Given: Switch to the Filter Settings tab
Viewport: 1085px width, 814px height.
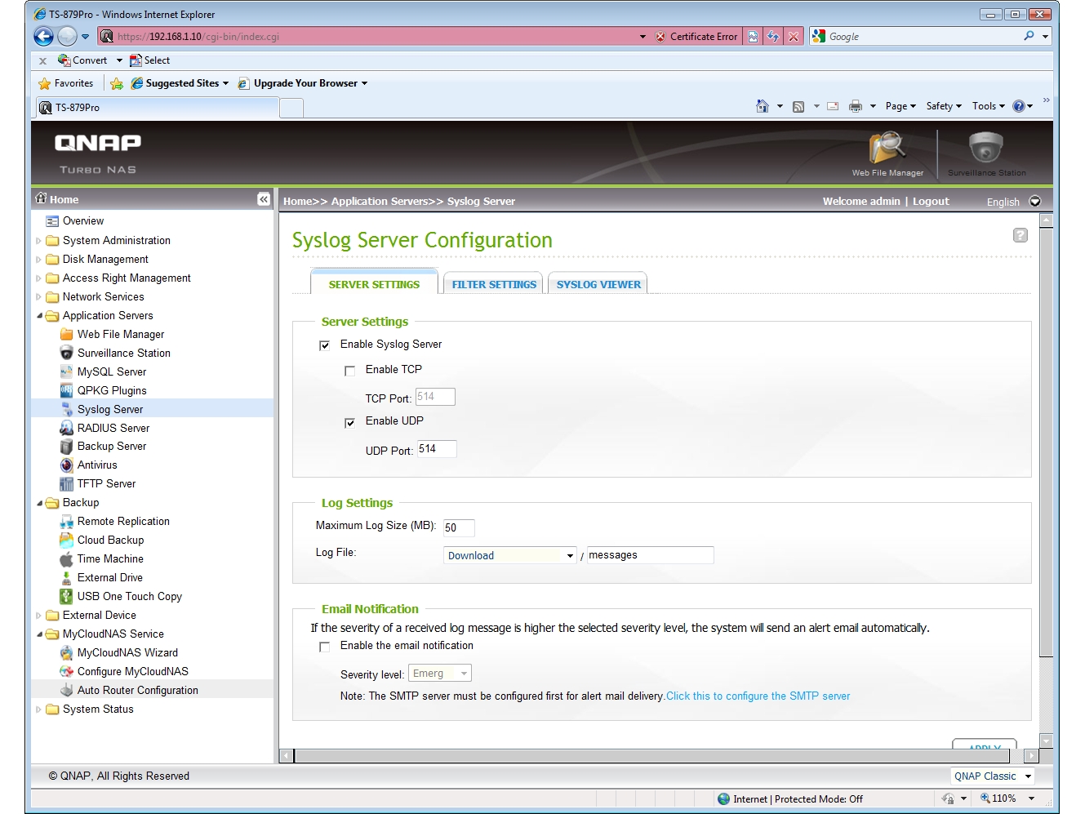Looking at the screenshot, I should [494, 283].
